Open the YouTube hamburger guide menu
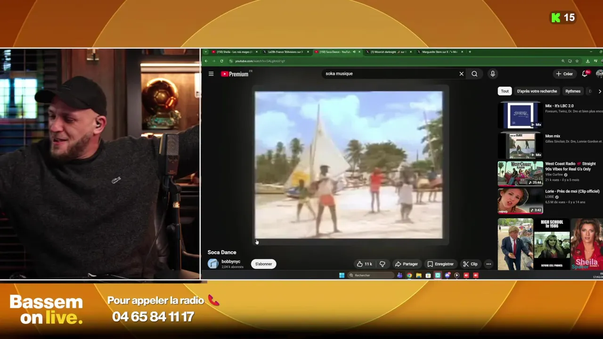 click(211, 74)
